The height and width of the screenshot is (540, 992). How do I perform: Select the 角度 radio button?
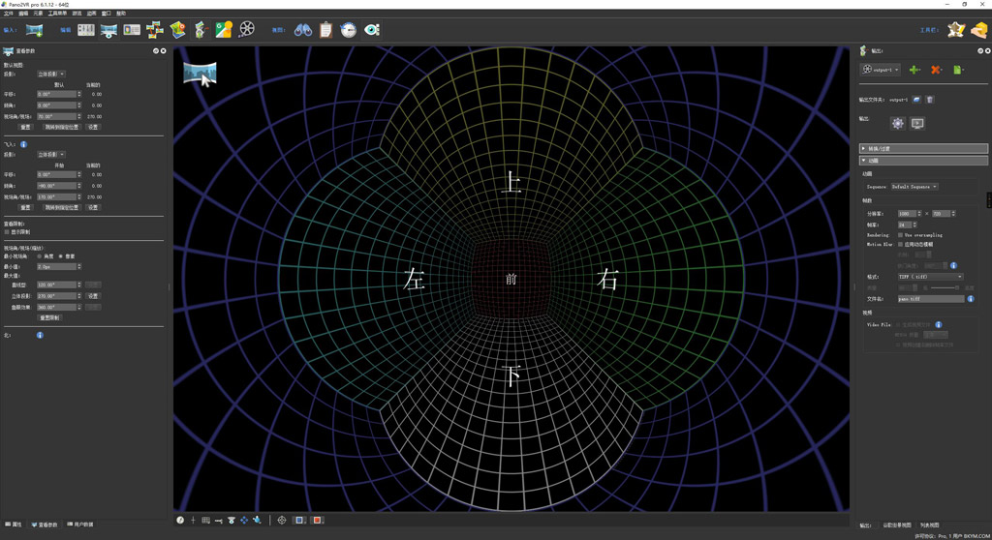(39, 256)
